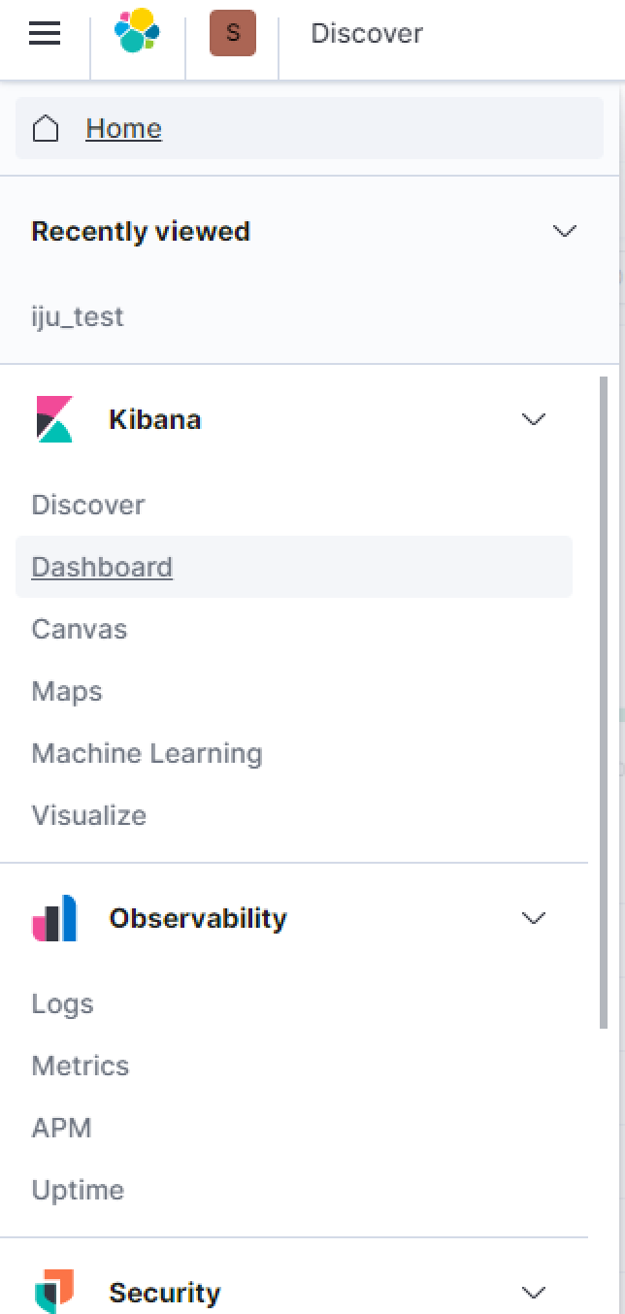Image resolution: width=625 pixels, height=1314 pixels.
Task: Collapse the Observability section chevron
Action: point(534,918)
